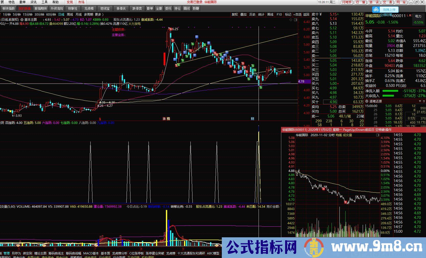Click the panel toggle icon beside the diamond
Screen dimensions: 426x258
point(296,20)
